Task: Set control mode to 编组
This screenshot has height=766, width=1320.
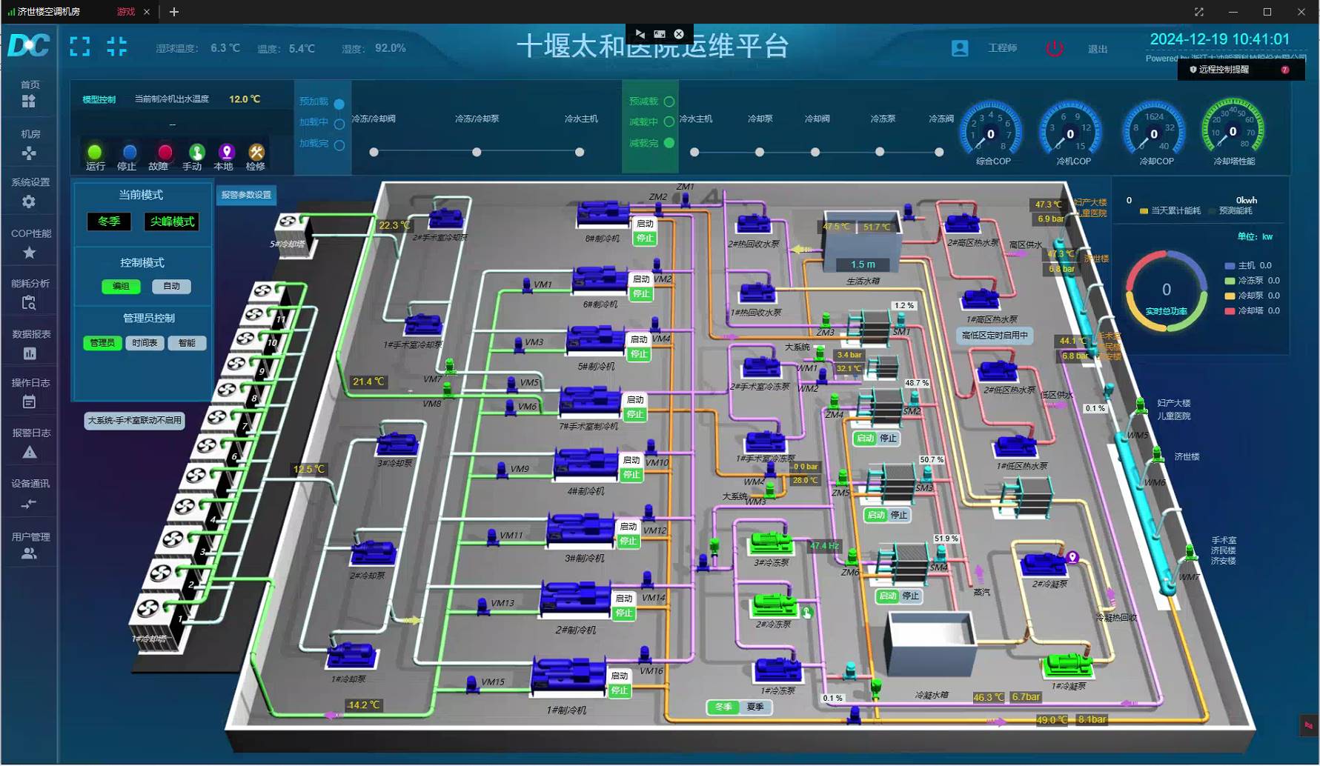Action: 121,286
